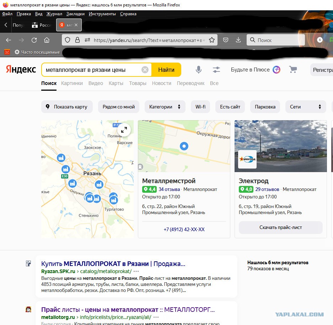Open the Yandex Plus round icon
The height and width of the screenshot is (325, 333).
(x=276, y=70)
